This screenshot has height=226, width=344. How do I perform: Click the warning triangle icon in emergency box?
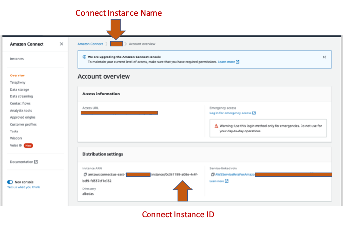pos(216,126)
